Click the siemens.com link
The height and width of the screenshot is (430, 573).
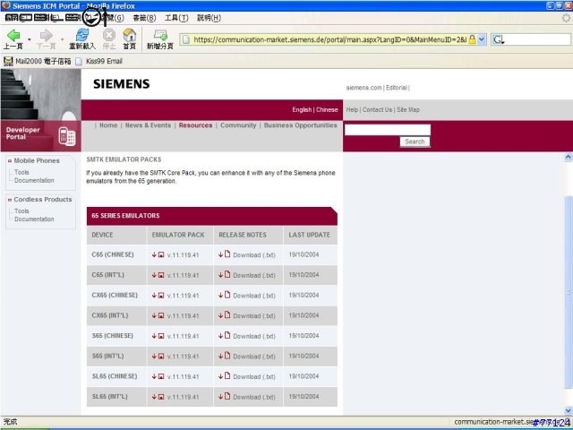(363, 88)
